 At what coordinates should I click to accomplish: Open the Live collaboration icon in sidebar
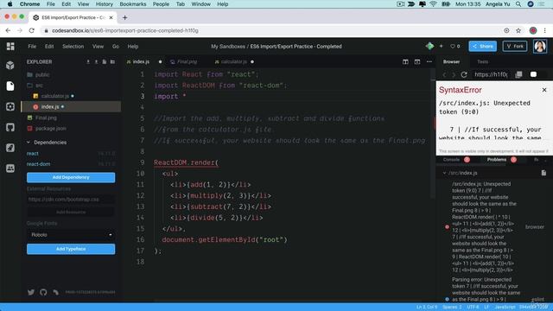[x=10, y=168]
